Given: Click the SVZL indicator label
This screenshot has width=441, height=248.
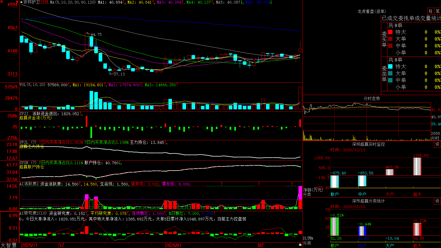Looking at the screenshot, I should (24, 142).
